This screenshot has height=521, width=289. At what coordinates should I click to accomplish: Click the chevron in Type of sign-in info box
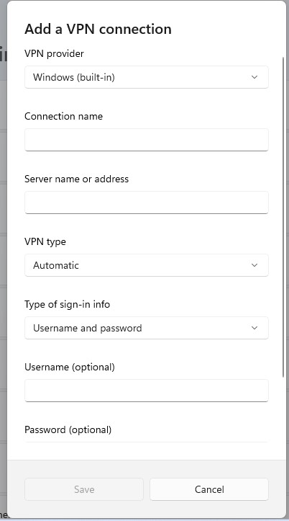pos(254,328)
